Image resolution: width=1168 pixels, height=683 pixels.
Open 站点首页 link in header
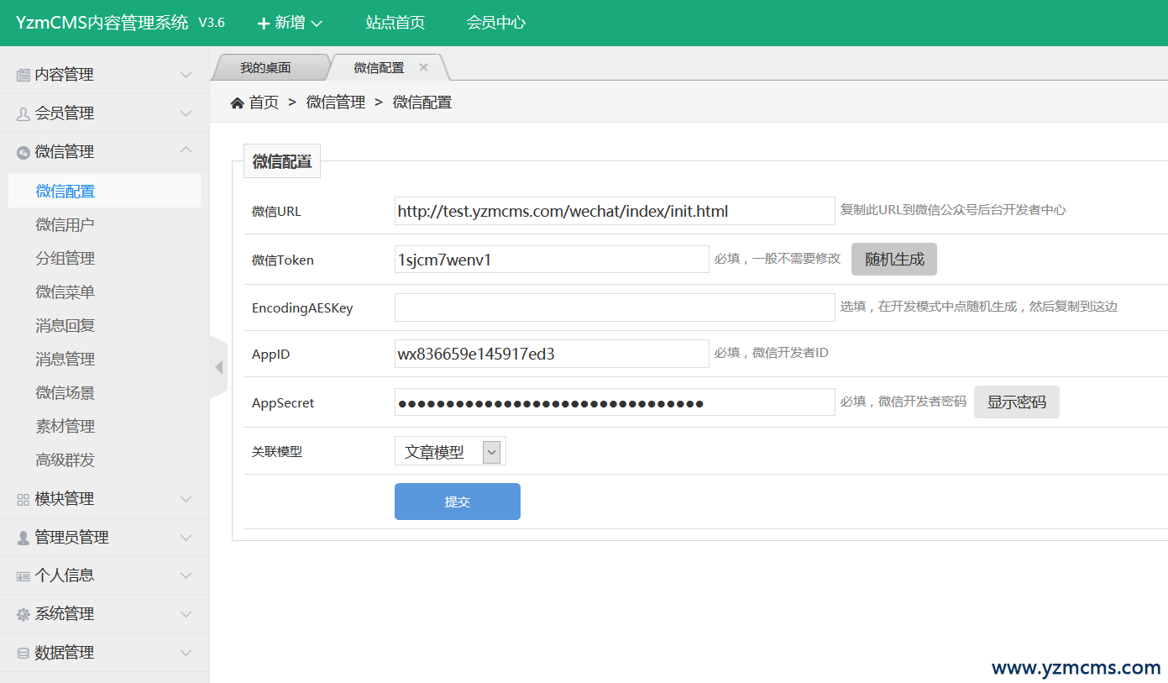click(395, 23)
